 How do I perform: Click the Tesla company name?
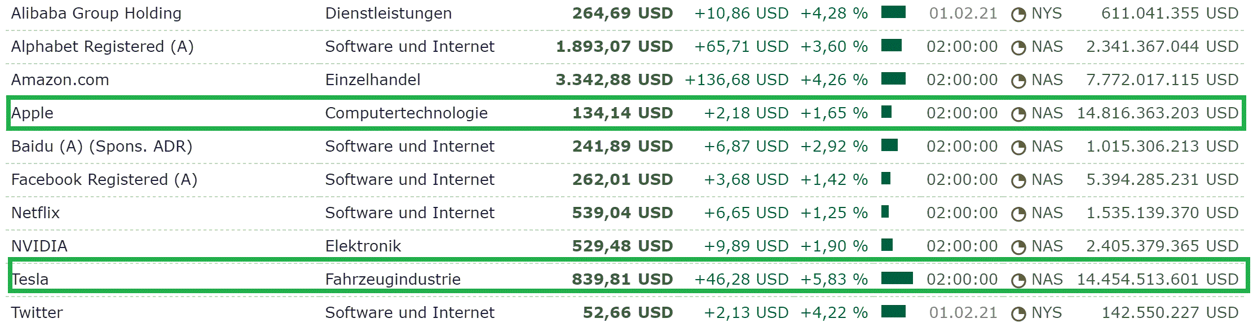(x=30, y=280)
